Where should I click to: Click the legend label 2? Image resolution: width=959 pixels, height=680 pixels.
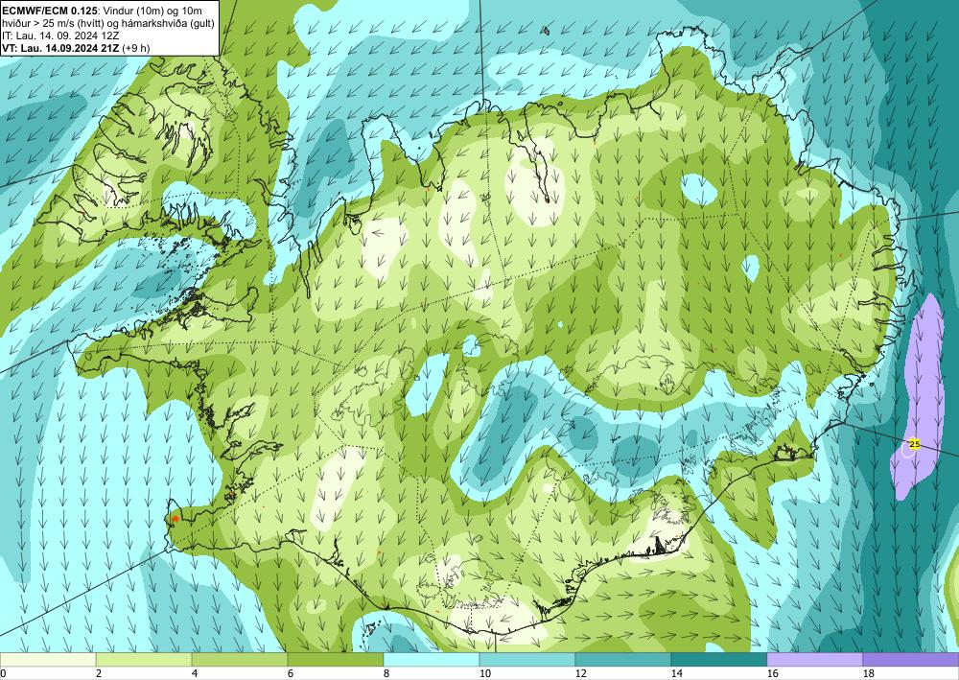(99, 674)
